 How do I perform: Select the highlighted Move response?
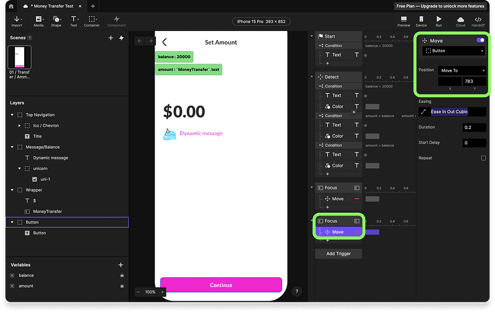coord(338,232)
